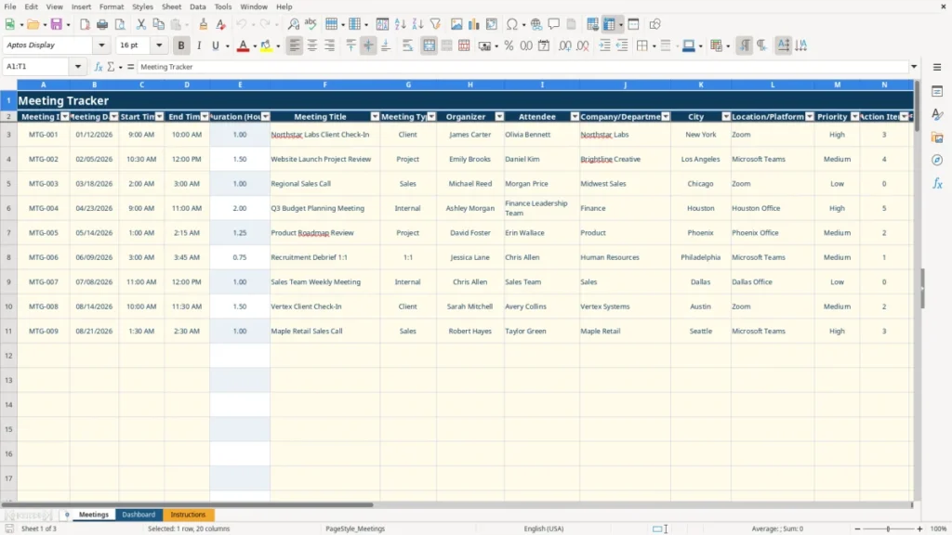The width and height of the screenshot is (952, 535).
Task: Toggle Align Top
Action: (350, 46)
